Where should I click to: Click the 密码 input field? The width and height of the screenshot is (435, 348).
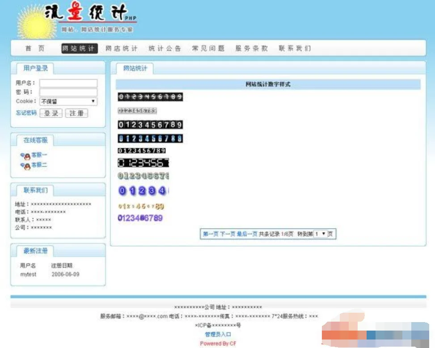[68, 92]
